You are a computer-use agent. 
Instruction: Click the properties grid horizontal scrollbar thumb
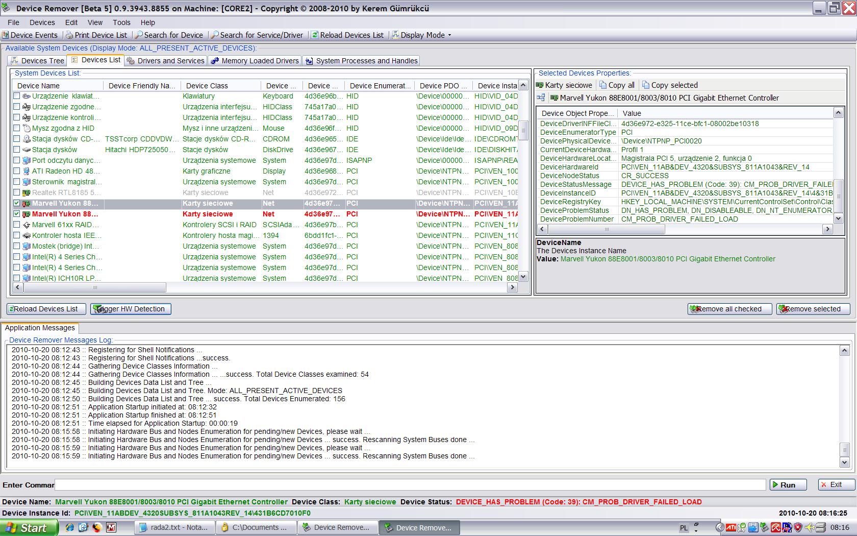pyautogui.click(x=607, y=230)
